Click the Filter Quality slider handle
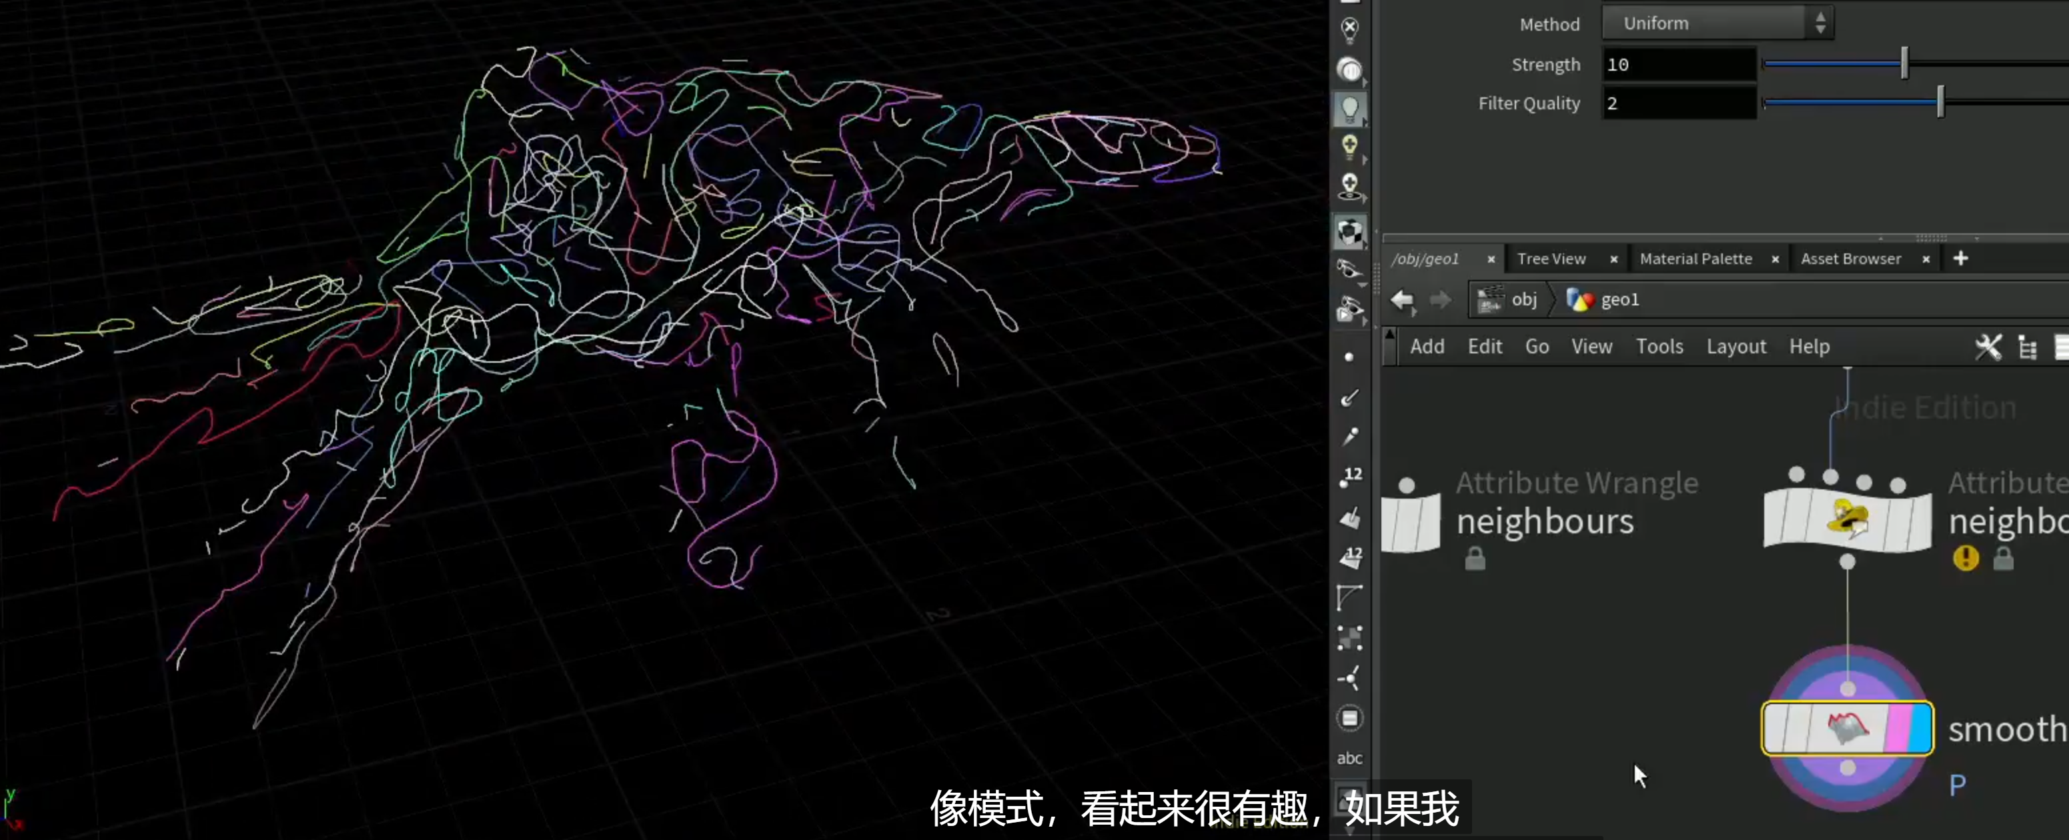The image size is (2069, 840). [1940, 103]
